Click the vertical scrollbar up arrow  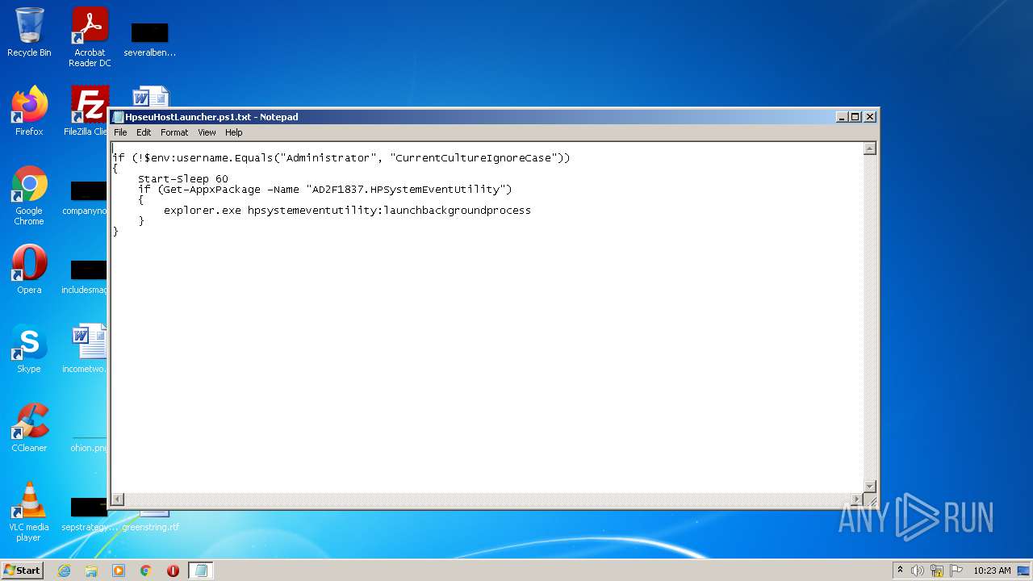point(870,148)
